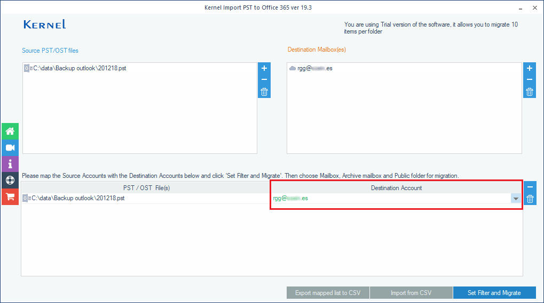Click Set Filter and Migrate
Screen dimensions: 544x303
point(494,293)
